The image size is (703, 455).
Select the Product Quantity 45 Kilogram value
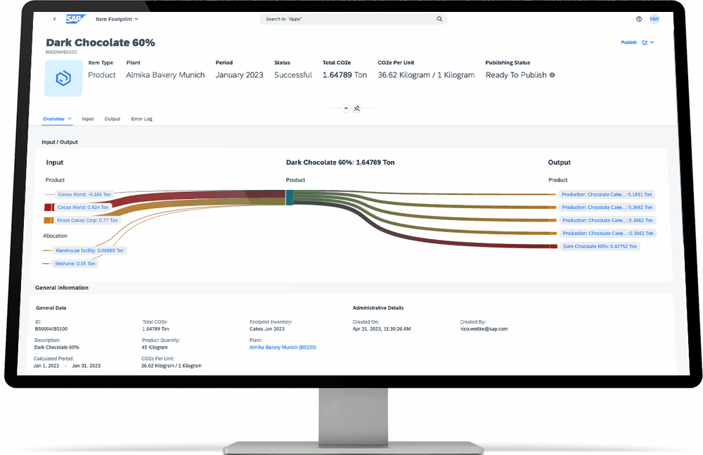pyautogui.click(x=155, y=347)
